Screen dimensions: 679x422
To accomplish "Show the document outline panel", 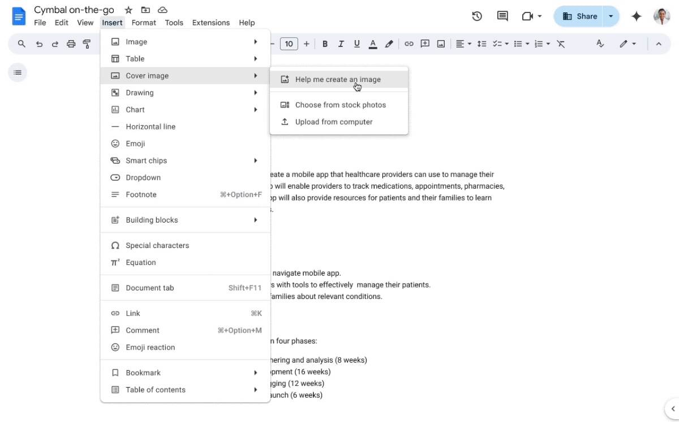I will 18,72.
